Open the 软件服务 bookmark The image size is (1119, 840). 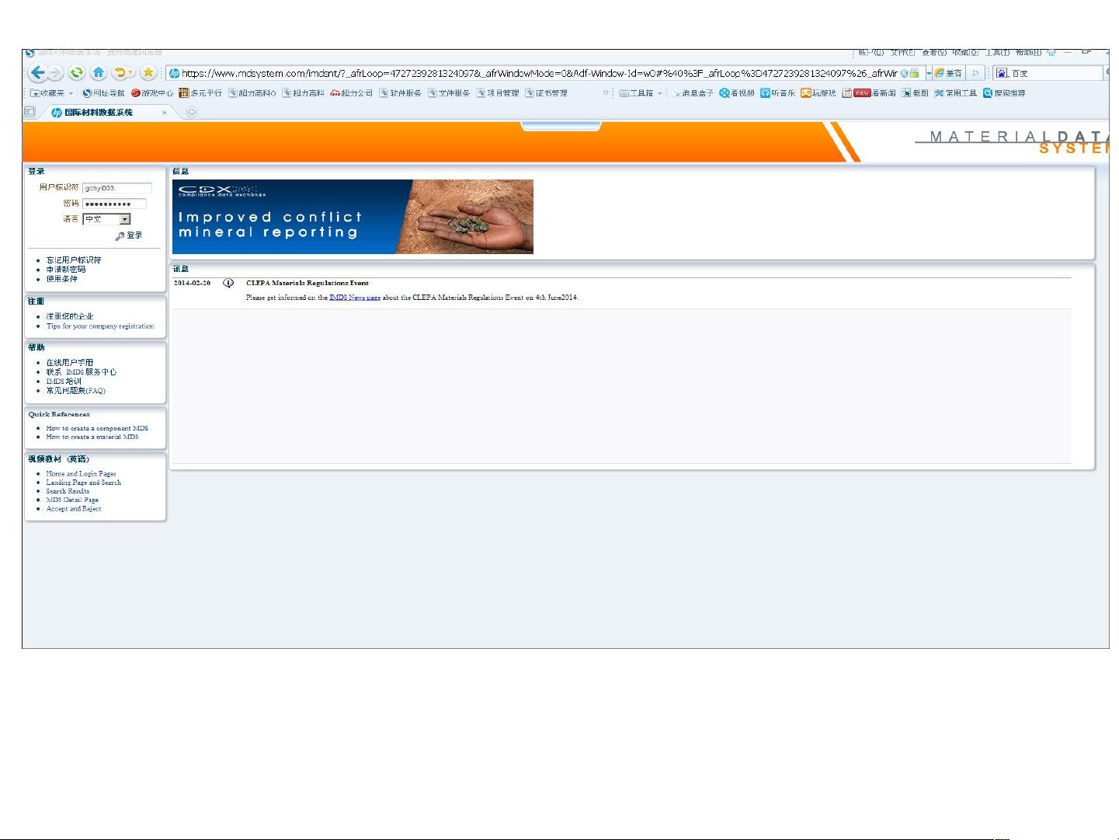[400, 93]
